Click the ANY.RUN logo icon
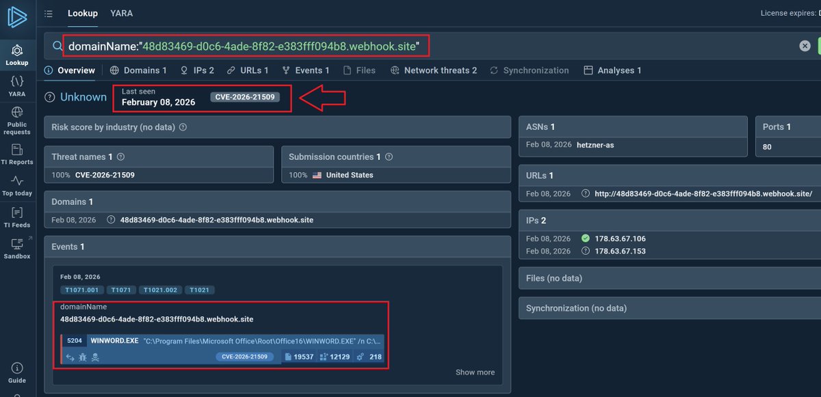Image resolution: width=821 pixels, height=397 pixels. coord(17,16)
